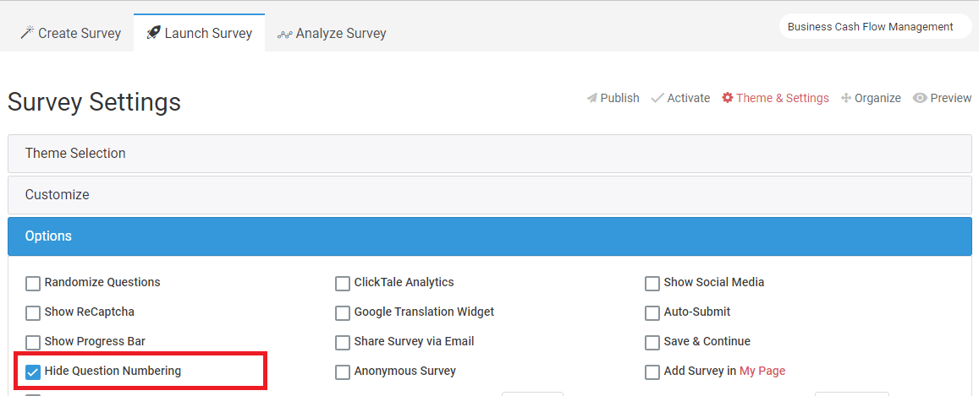Open the My Page link
The height and width of the screenshot is (396, 979).
point(762,372)
